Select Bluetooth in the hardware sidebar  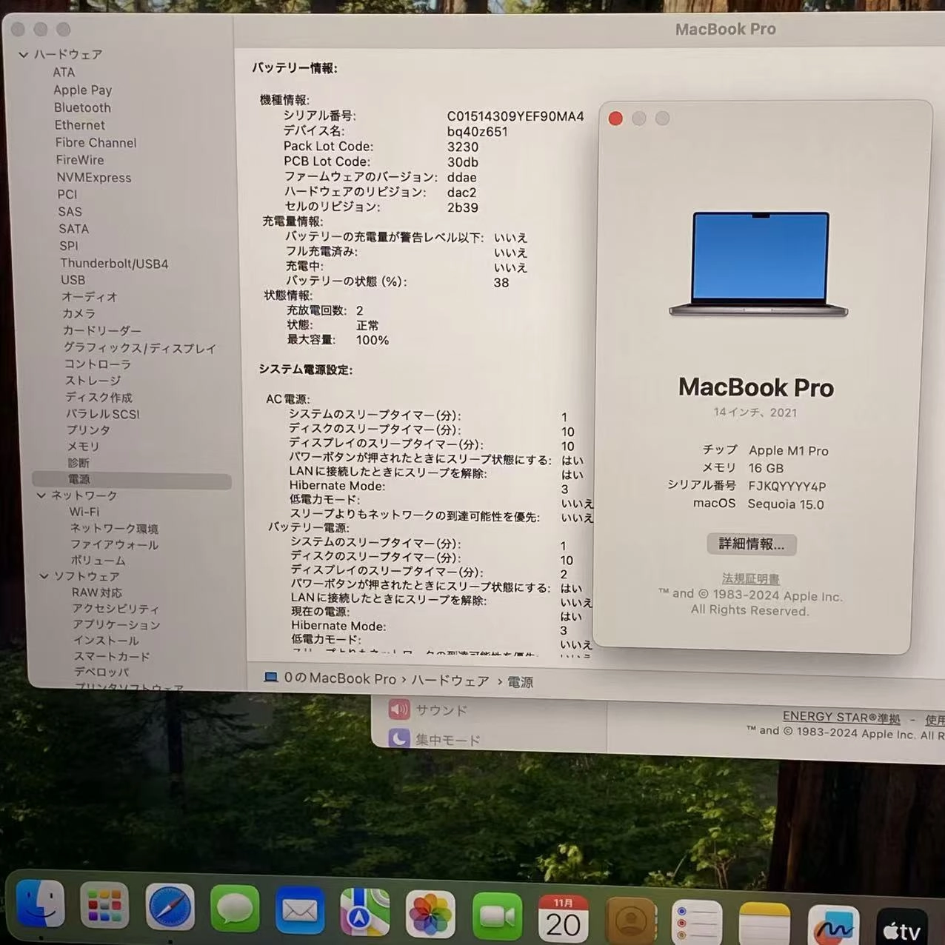coord(82,107)
